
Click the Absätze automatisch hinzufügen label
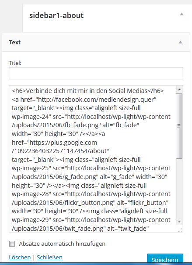(62, 244)
